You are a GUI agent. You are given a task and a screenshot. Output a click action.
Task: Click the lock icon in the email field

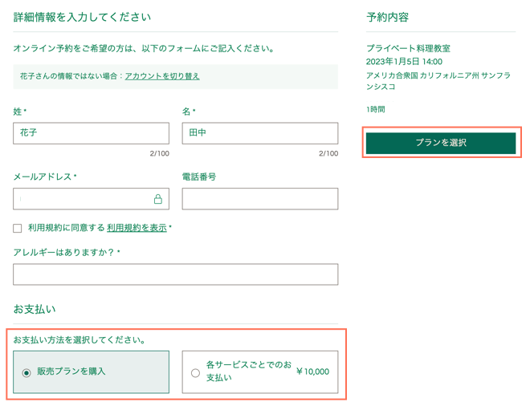tap(158, 199)
